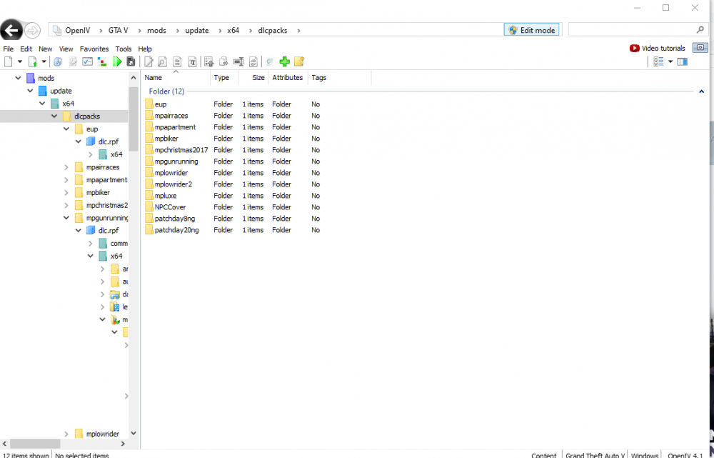The height and width of the screenshot is (458, 714).
Task: Open the Edit menu
Action: [26, 49]
